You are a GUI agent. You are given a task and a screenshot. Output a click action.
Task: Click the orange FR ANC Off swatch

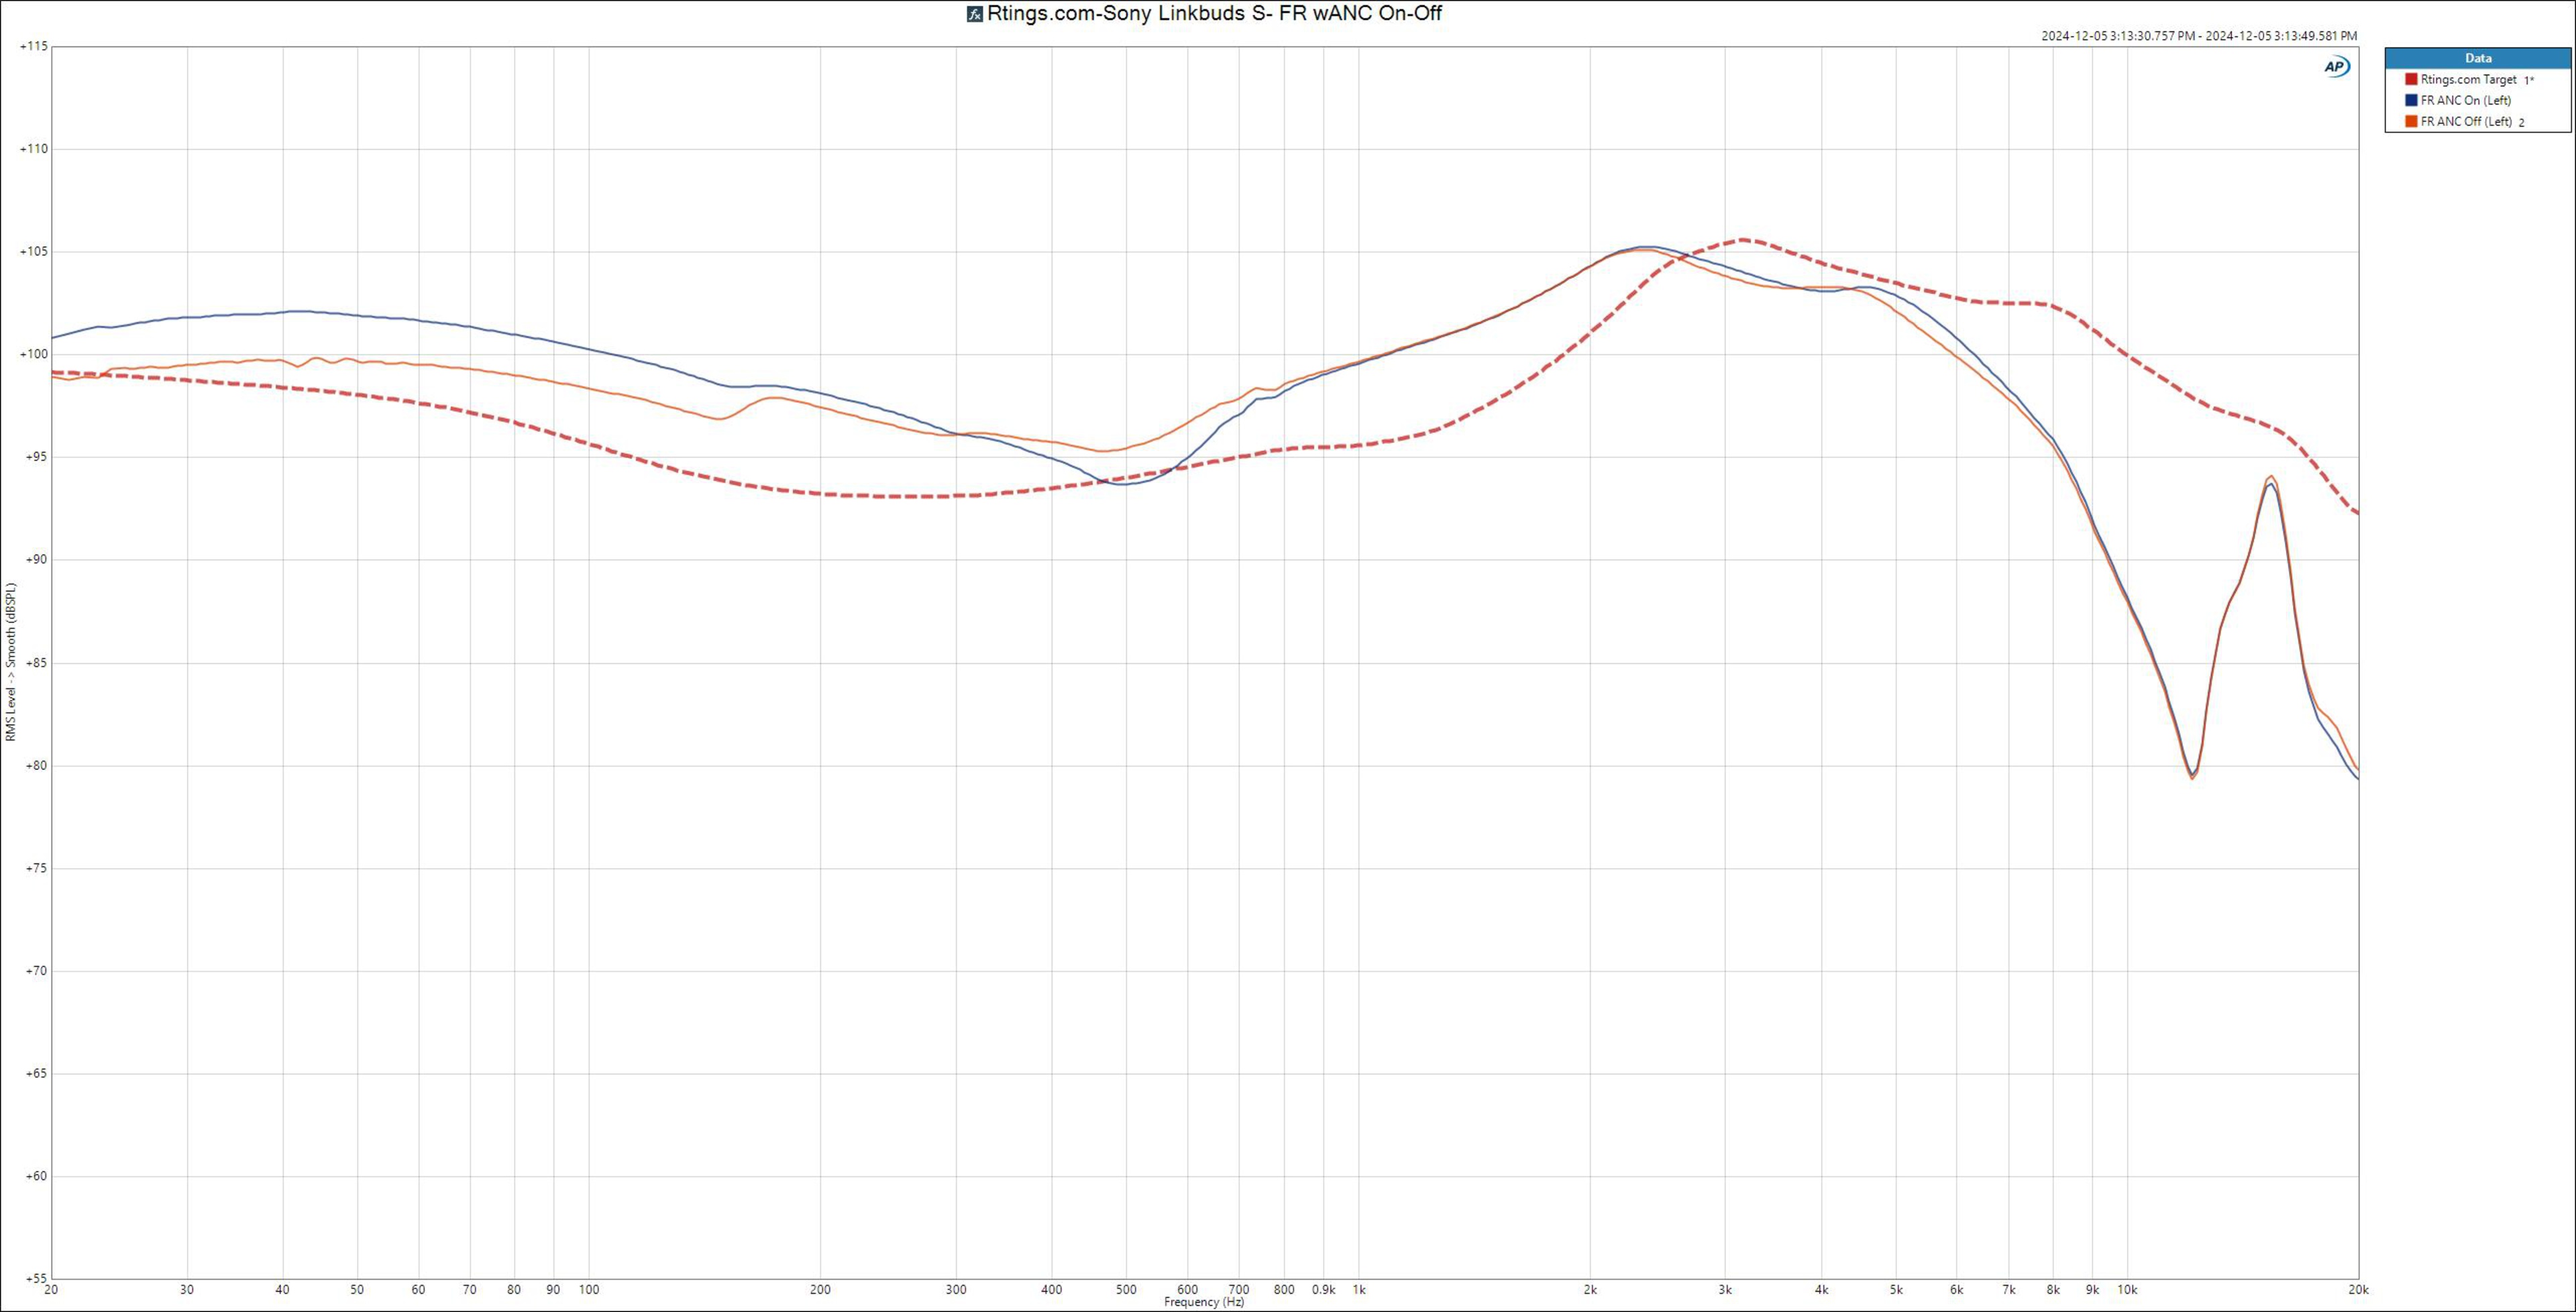point(2411,121)
